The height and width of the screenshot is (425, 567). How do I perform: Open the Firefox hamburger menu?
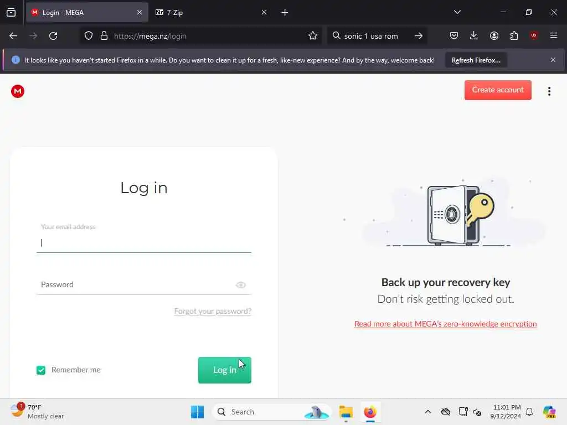point(554,35)
